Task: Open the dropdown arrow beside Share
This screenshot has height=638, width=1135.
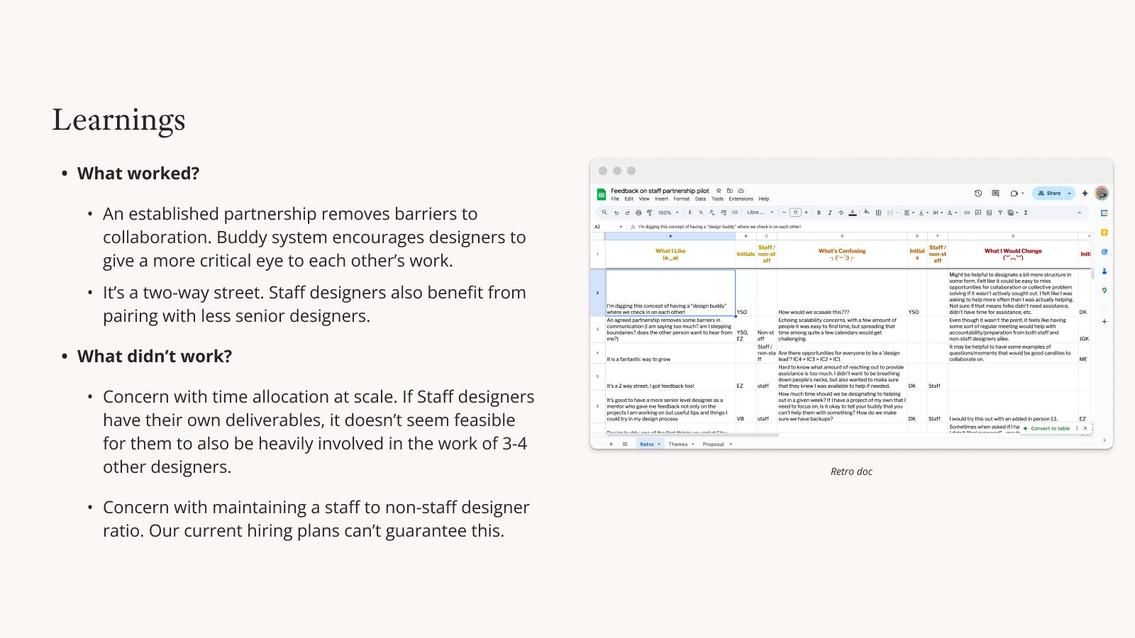Action: click(1070, 194)
